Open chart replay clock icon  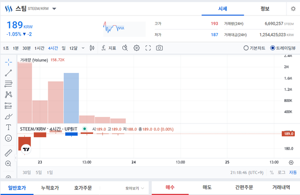[125, 48]
